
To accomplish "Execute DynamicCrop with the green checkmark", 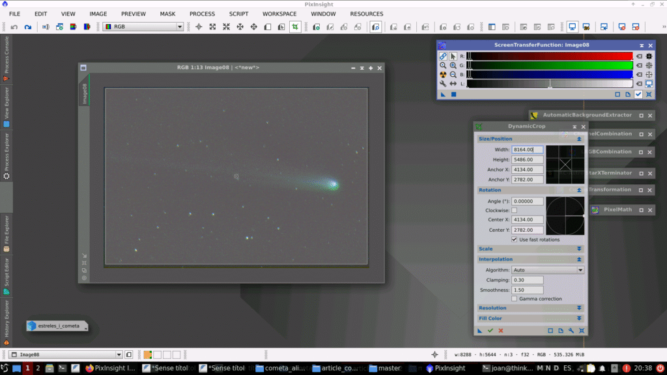I will click(x=490, y=331).
